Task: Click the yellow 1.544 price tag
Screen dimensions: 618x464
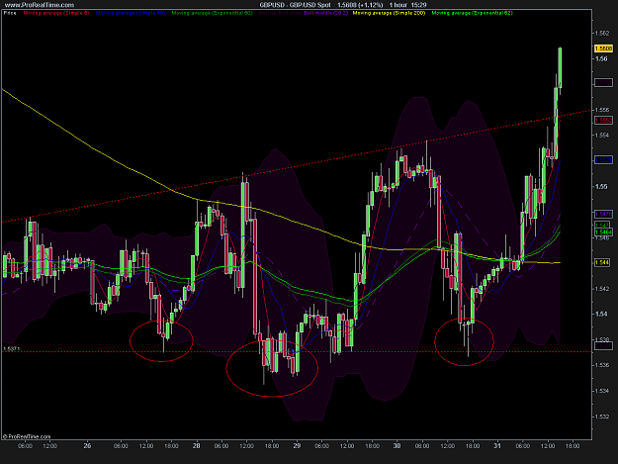Action: [x=602, y=262]
